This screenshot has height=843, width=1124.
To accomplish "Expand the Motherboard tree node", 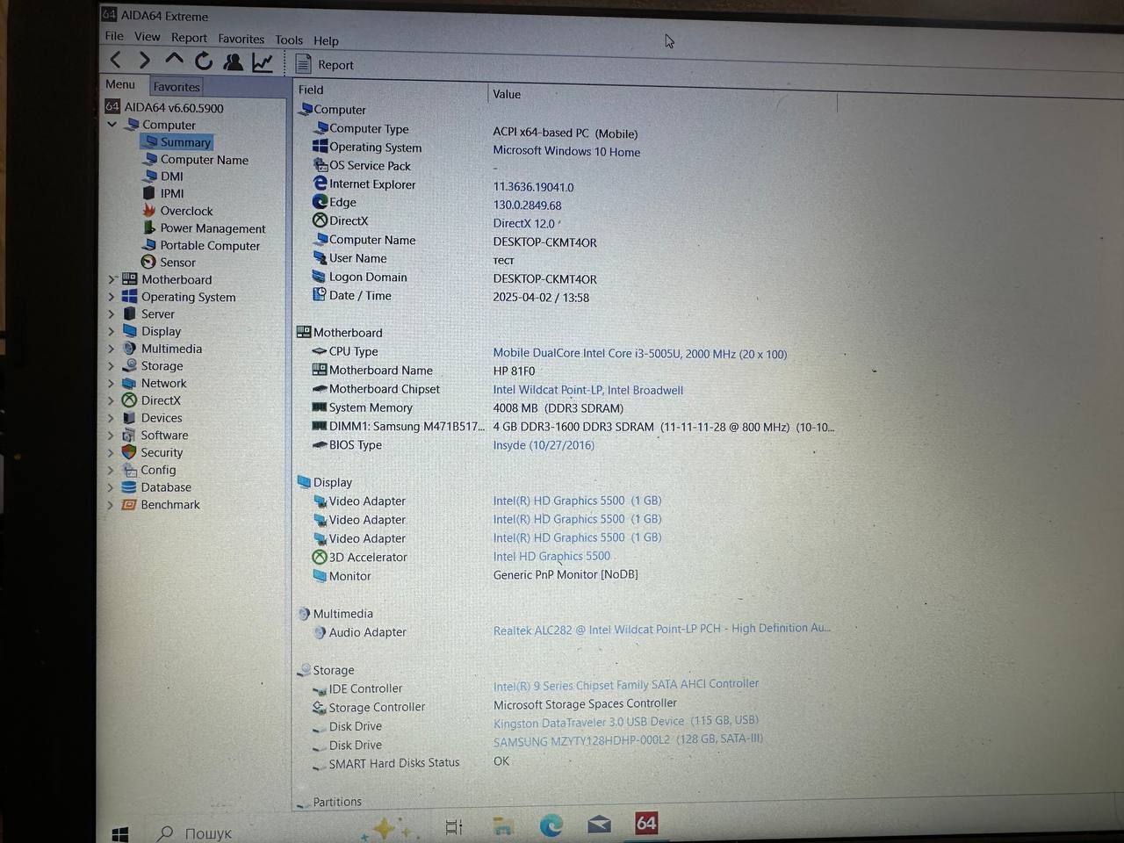I will pos(112,279).
